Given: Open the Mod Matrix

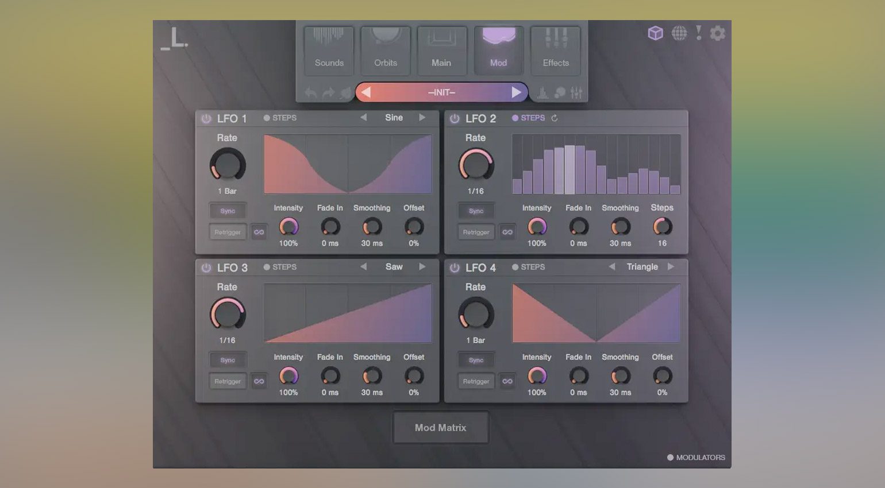Looking at the screenshot, I should (441, 428).
